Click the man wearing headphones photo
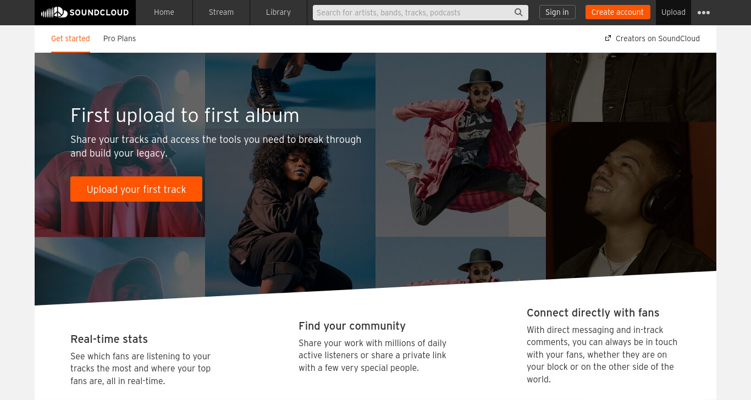Screen dimensions: 751x400 pyautogui.click(x=631, y=201)
